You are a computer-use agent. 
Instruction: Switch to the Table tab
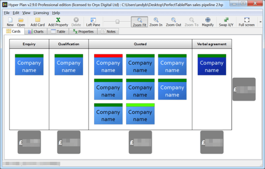[x=58, y=31]
